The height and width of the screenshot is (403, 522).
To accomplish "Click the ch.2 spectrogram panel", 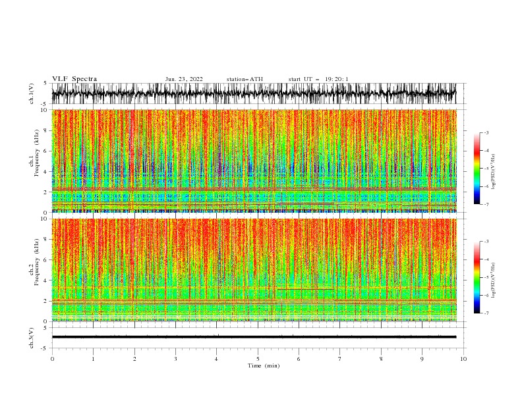I will pos(254,270).
